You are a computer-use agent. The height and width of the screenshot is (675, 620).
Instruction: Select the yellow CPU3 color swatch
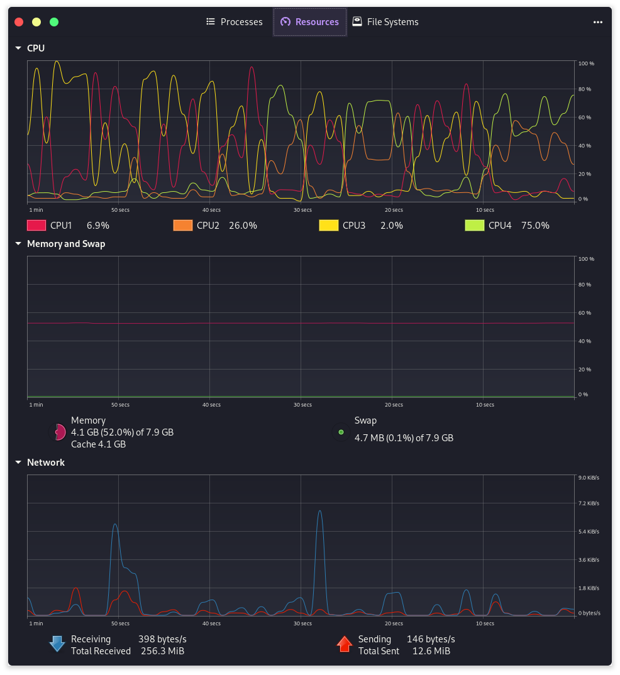(x=328, y=225)
